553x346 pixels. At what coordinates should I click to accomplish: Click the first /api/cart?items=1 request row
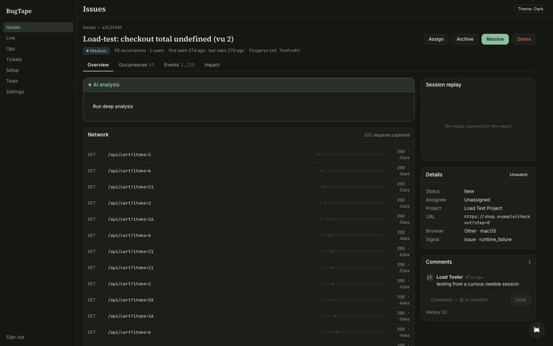[x=249, y=155]
